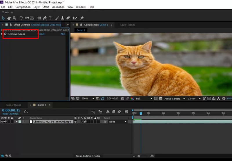Viewport: 232px width, 161px height.
Task: Select the Hand tool
Action: point(9,18)
